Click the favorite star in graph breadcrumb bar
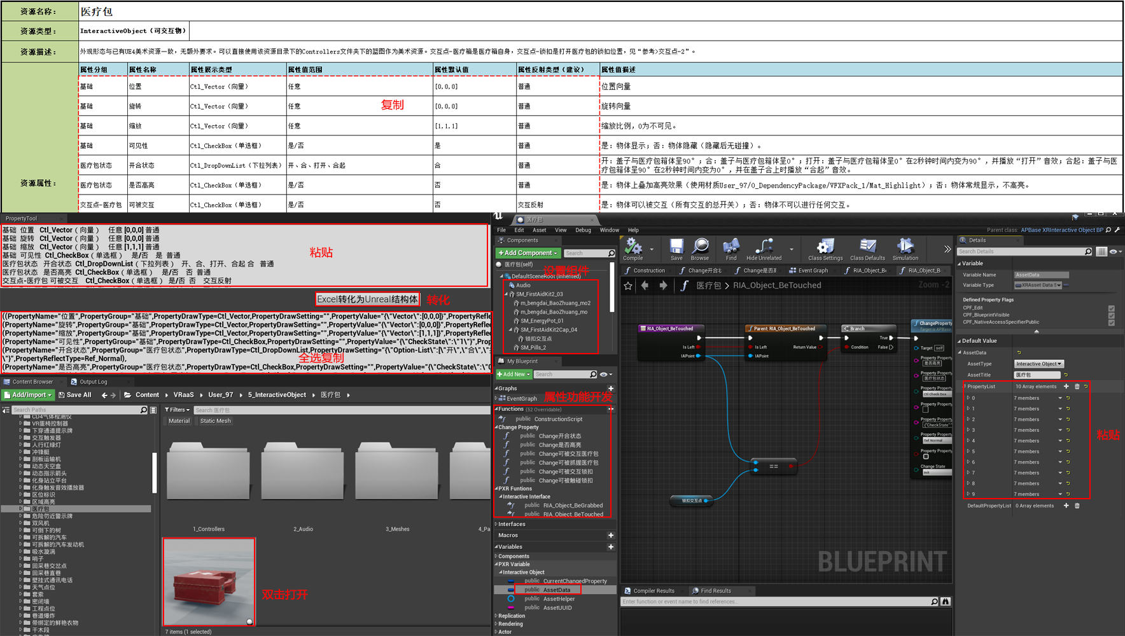This screenshot has height=636, width=1125. 628,286
